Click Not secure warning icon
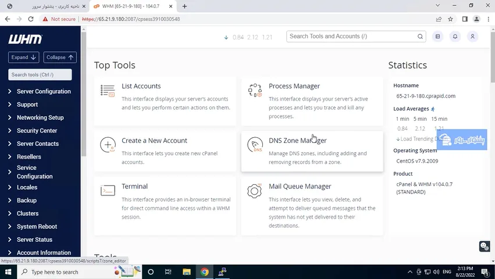This screenshot has width=495, height=279. [45, 19]
